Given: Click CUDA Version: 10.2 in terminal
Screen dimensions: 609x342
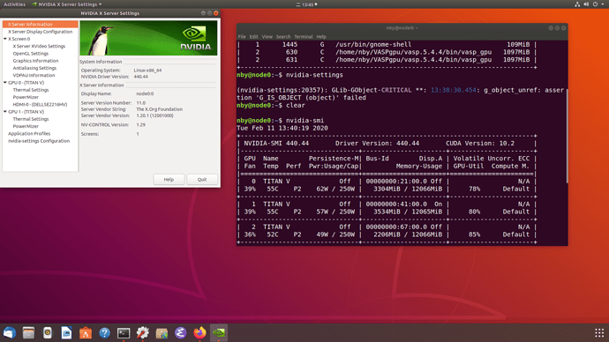Looking at the screenshot, I should tap(480, 144).
